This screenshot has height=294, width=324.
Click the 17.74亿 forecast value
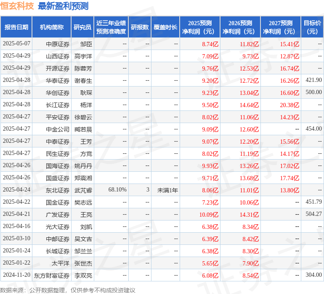tap(289, 178)
